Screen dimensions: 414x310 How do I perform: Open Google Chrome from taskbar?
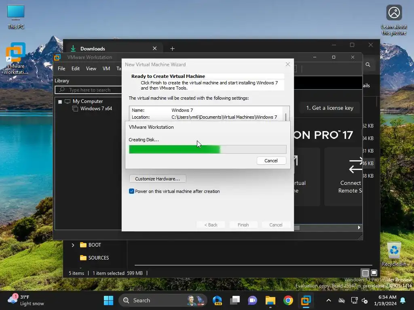tap(288, 300)
